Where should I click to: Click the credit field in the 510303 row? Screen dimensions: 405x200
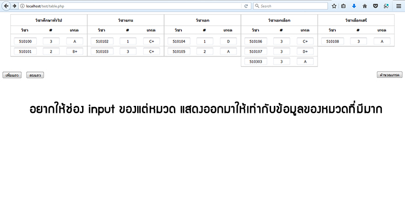pos(281,61)
